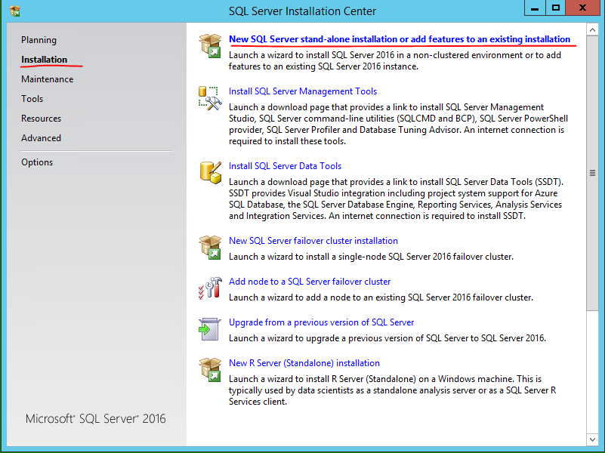Image resolution: width=605 pixels, height=453 pixels.
Task: Click the scrollbar down arrow
Action: (x=592, y=439)
